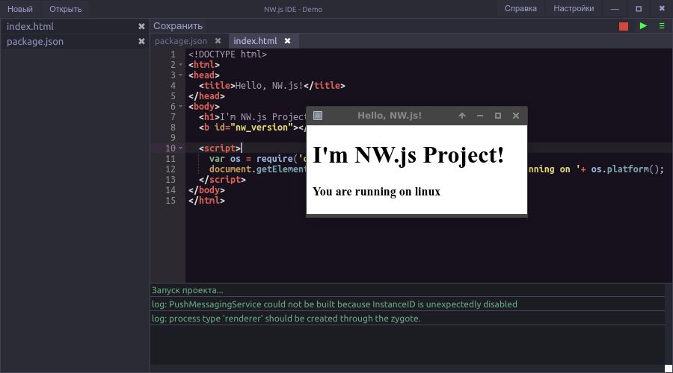This screenshot has height=373, width=673.
Task: Click 'You are running on linux' text
Action: [x=376, y=192]
